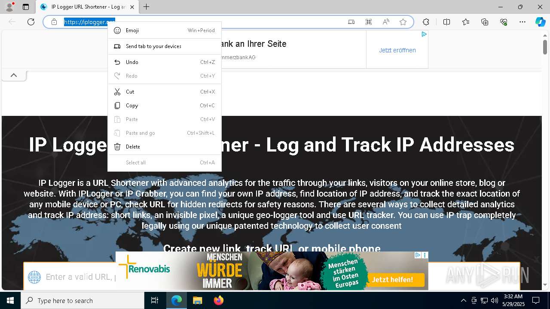Choose Undo in the context menu
The image size is (550, 309).
pyautogui.click(x=165, y=62)
